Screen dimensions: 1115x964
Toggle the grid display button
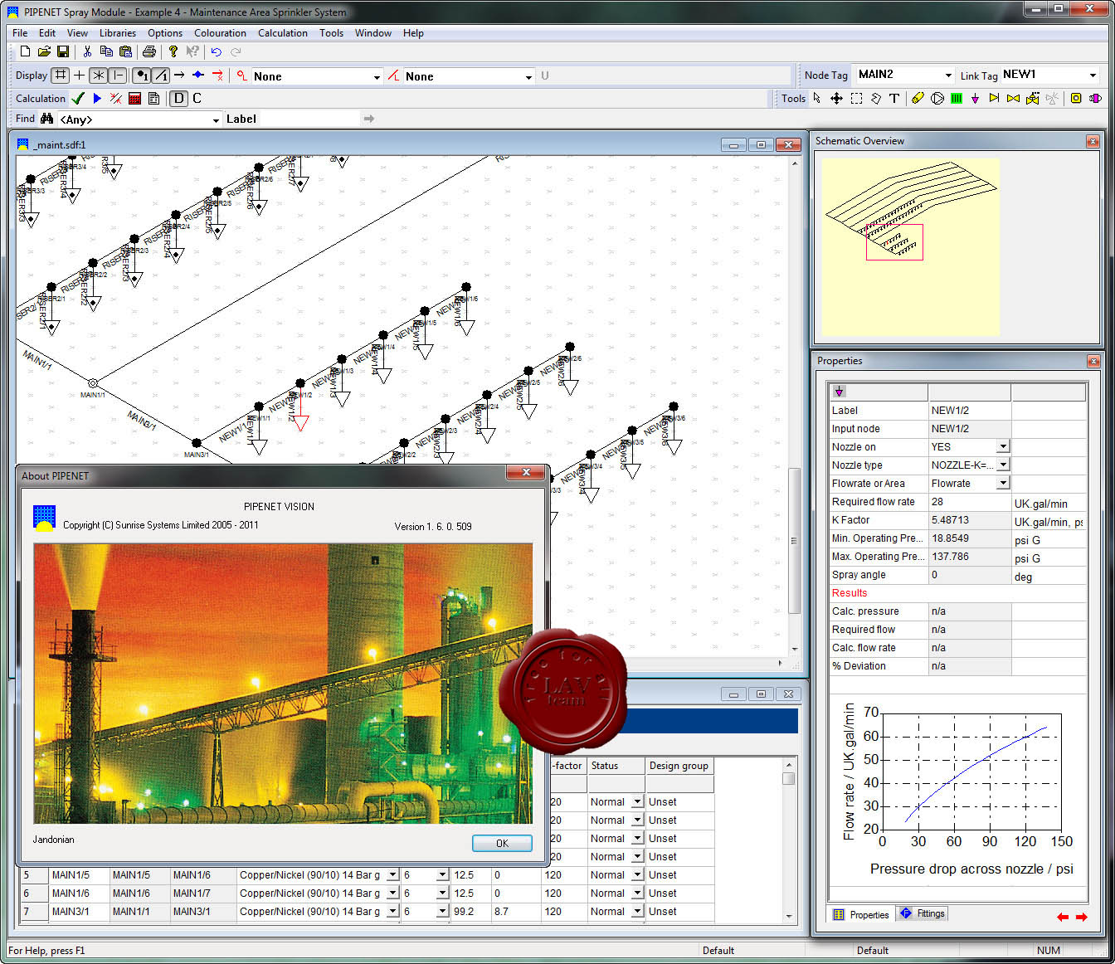point(61,75)
